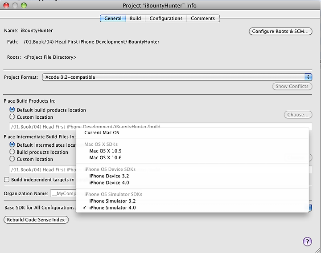Choose Mac OS X 10.6 SDK
The width and height of the screenshot is (321, 253).
tap(192, 158)
